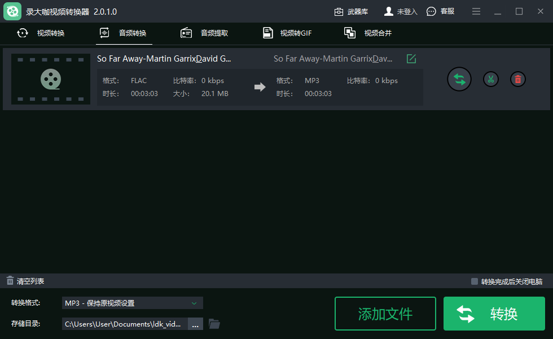
Task: Click the browse "..." button for storage path
Action: coord(195,324)
